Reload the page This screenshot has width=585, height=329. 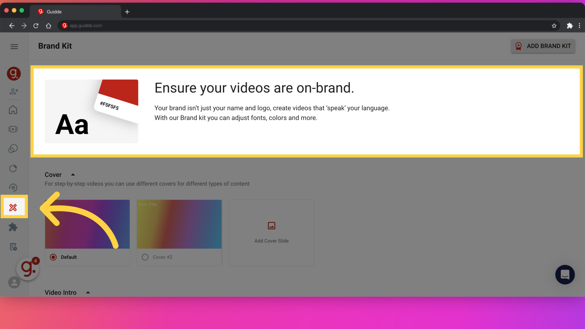36,26
